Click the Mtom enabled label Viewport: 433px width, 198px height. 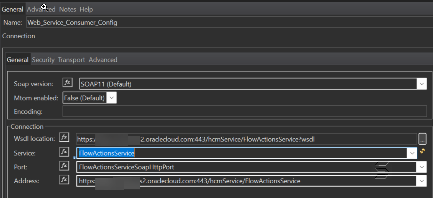(x=36, y=98)
